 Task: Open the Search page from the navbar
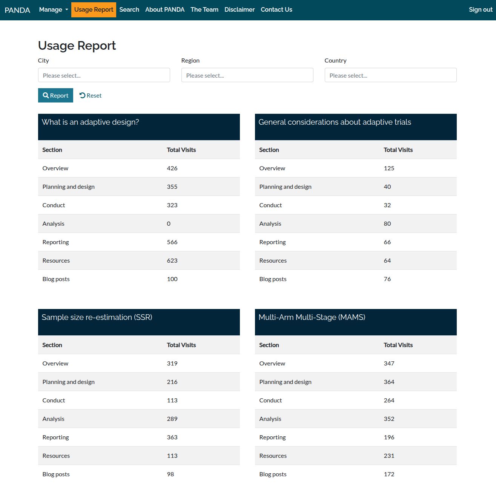pos(129,9)
